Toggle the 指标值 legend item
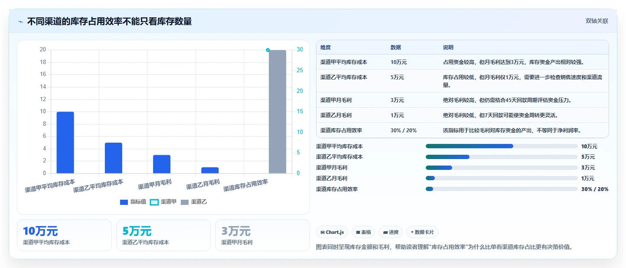 (133, 202)
